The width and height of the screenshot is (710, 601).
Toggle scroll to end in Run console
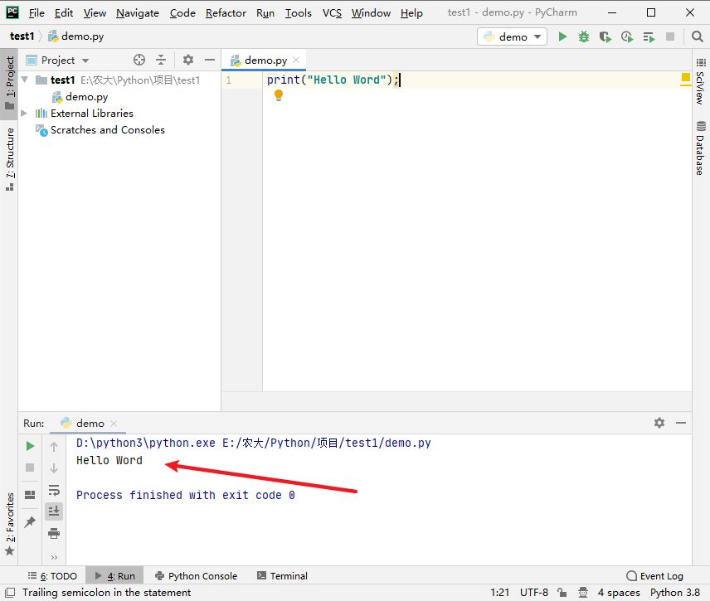pyautogui.click(x=54, y=511)
